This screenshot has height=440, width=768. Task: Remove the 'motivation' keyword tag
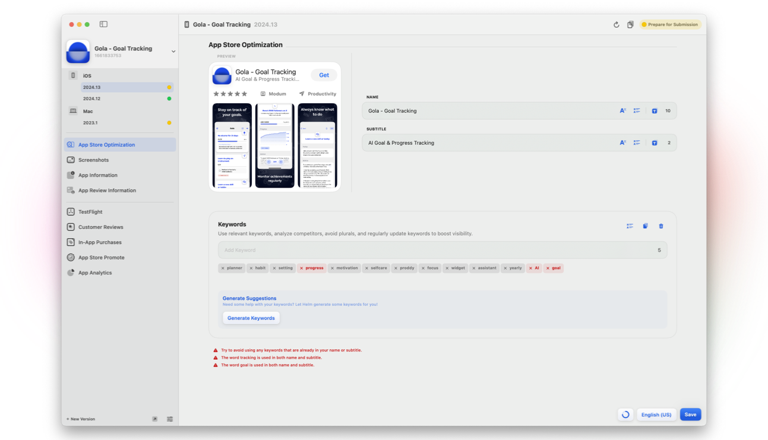click(332, 268)
